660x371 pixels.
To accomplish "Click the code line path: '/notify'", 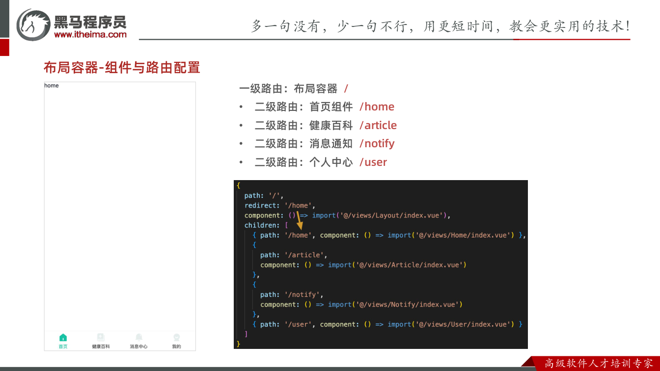I will tap(292, 295).
